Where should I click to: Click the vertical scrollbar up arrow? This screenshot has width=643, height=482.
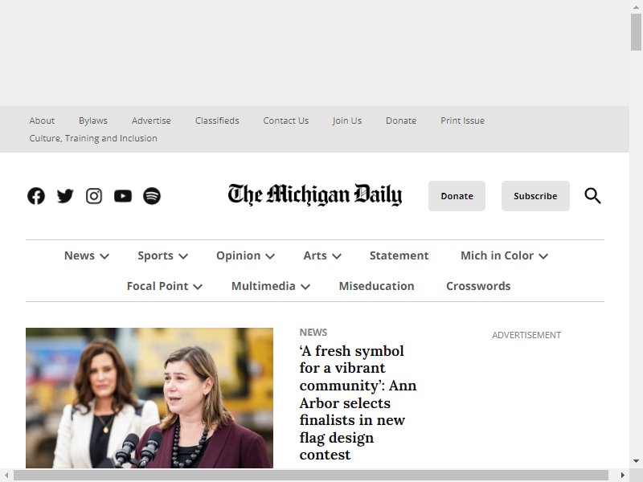point(636,6)
